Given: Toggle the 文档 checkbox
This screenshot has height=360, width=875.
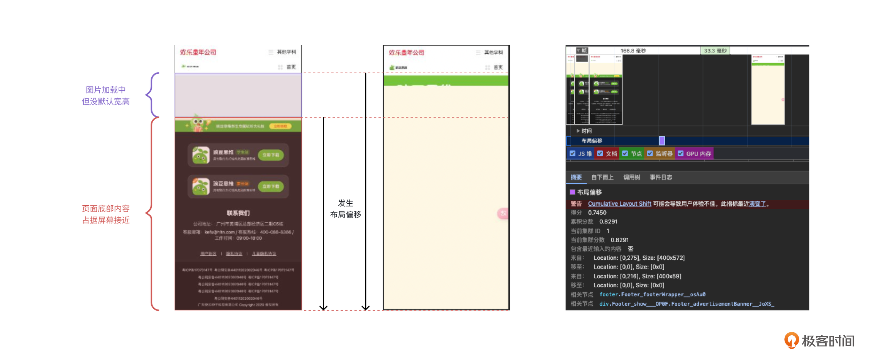Looking at the screenshot, I should pyautogui.click(x=600, y=154).
